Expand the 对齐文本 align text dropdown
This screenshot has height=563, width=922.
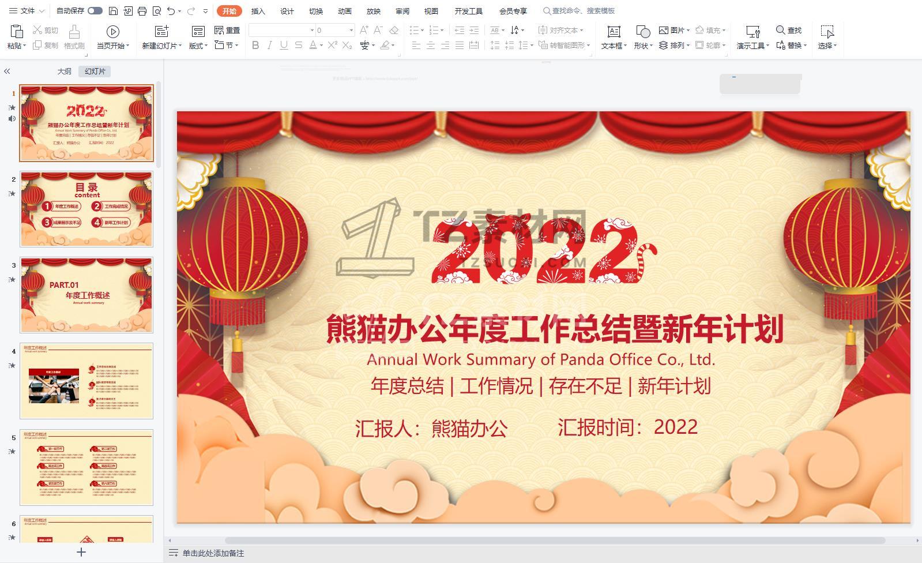coord(582,30)
